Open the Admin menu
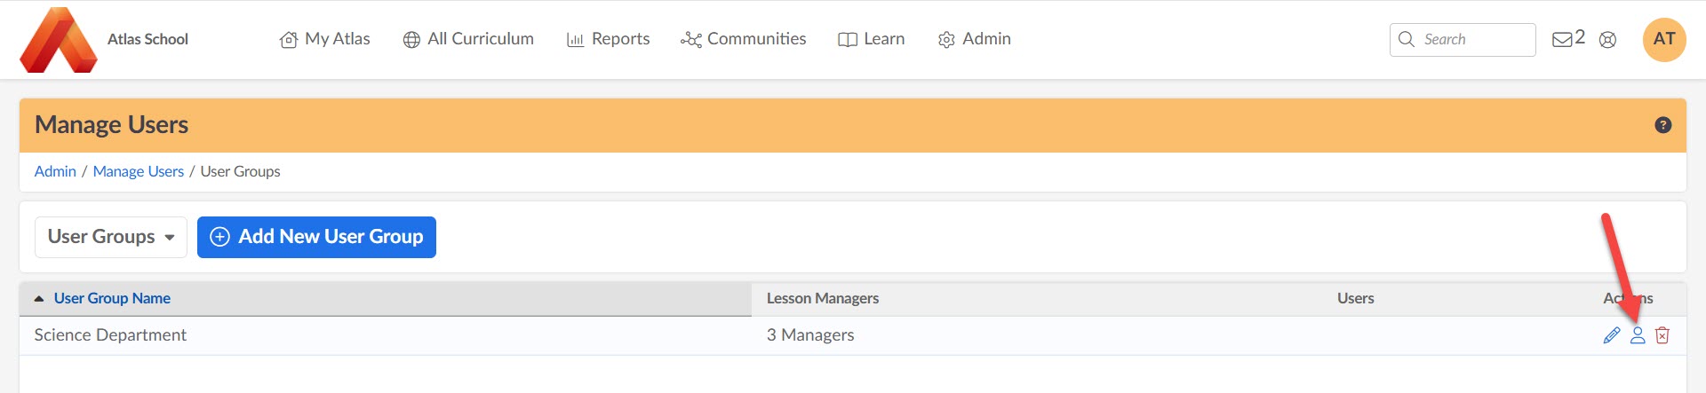Image resolution: width=1706 pixels, height=393 pixels. (975, 39)
